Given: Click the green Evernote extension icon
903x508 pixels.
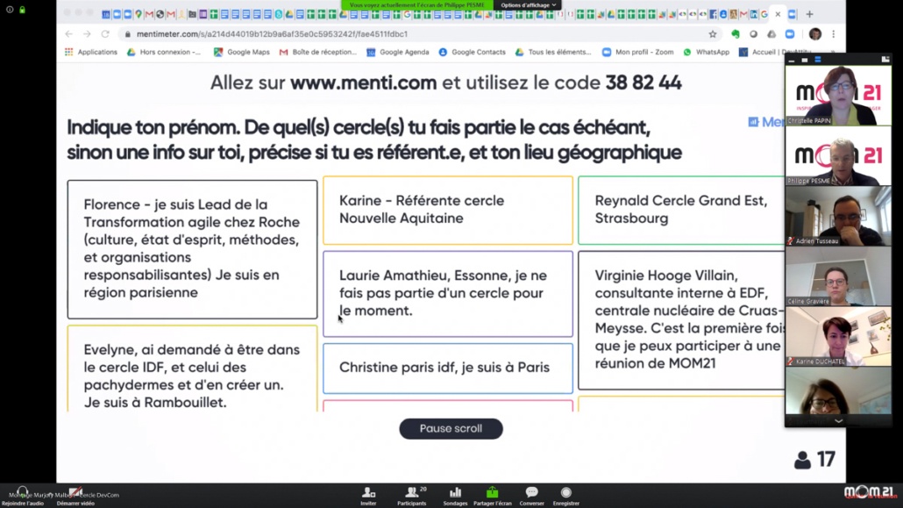Looking at the screenshot, I should click(736, 34).
